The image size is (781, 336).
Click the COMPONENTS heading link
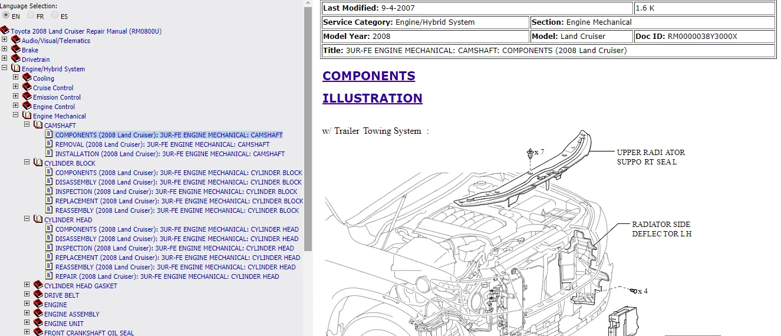[369, 76]
